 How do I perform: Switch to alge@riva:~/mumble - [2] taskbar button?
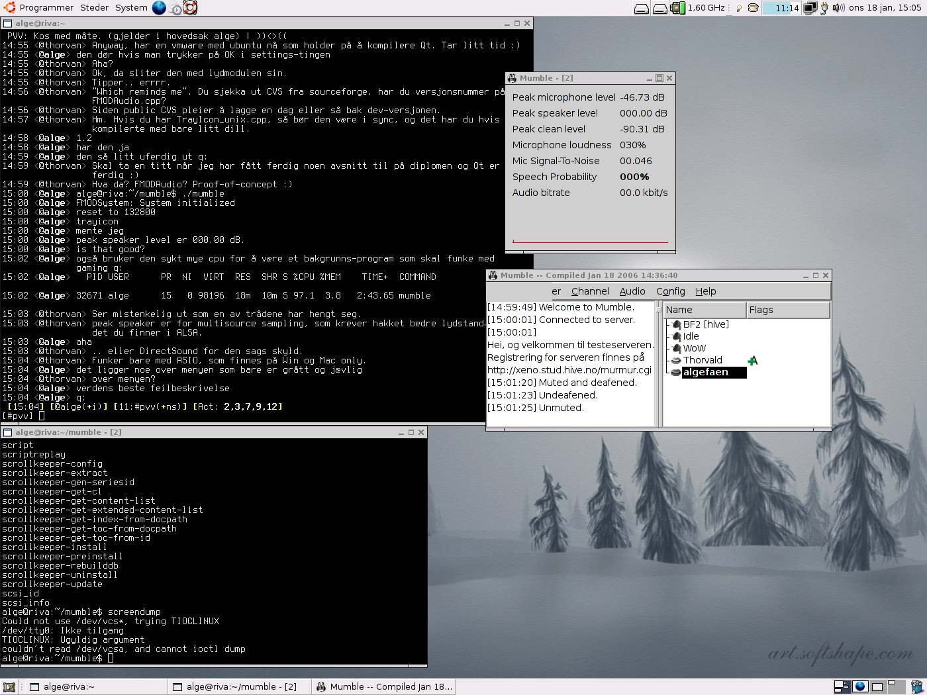tap(238, 686)
